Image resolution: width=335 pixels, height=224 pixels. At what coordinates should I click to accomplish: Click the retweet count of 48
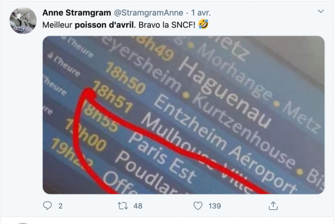(138, 206)
